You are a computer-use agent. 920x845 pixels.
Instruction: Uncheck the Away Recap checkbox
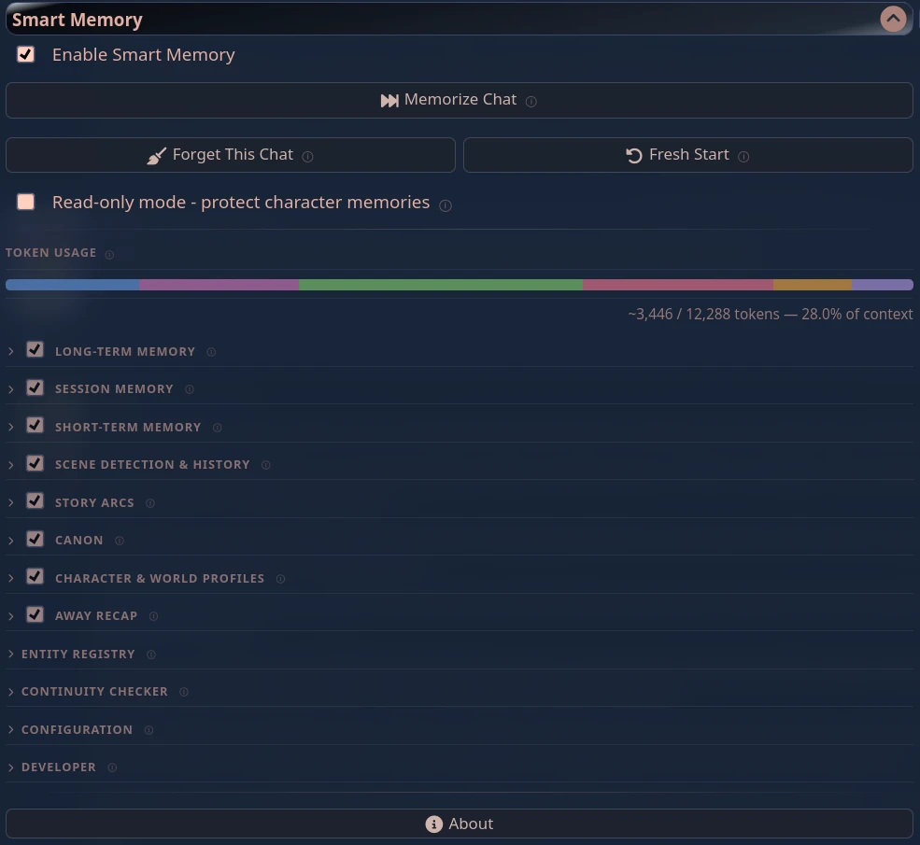pyautogui.click(x=35, y=614)
